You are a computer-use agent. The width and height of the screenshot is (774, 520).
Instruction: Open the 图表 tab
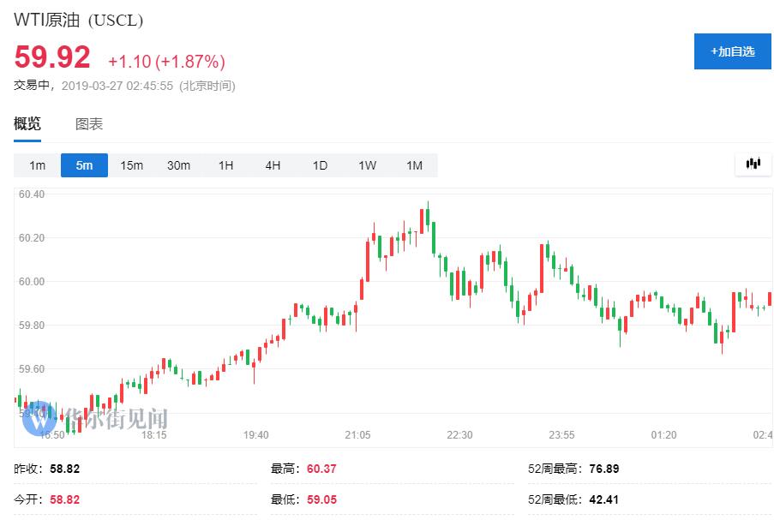(x=89, y=124)
